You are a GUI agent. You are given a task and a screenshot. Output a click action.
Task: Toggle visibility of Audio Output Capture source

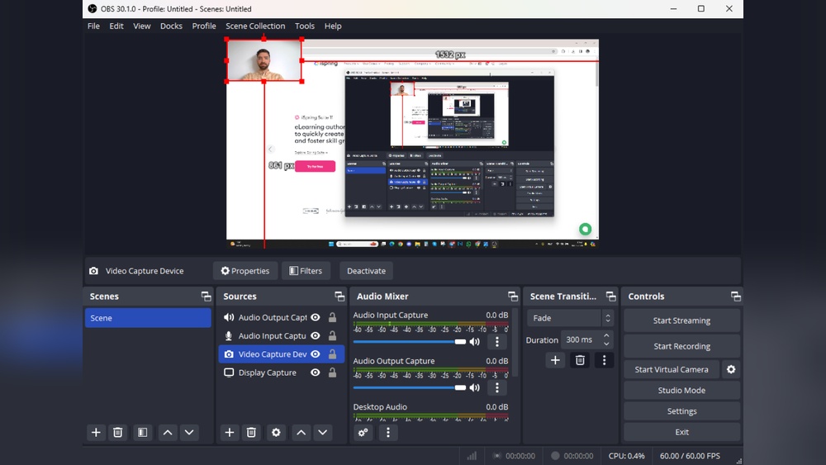315,317
